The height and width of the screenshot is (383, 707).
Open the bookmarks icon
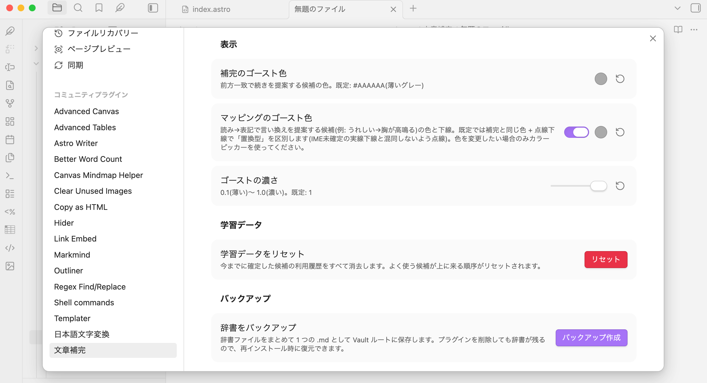point(99,8)
